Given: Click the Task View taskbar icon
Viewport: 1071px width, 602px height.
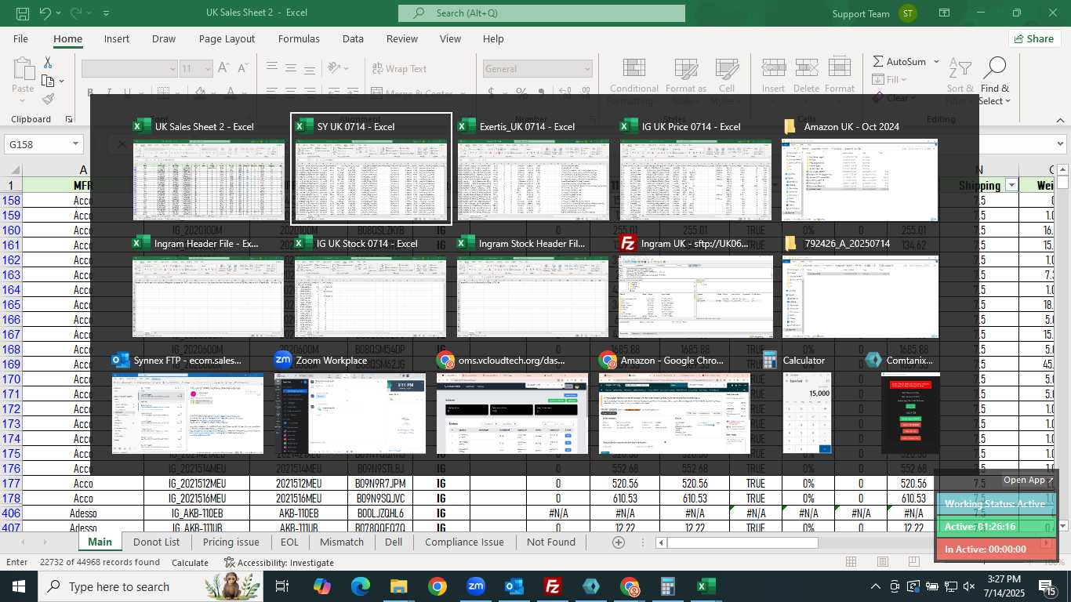Looking at the screenshot, I should 282,586.
